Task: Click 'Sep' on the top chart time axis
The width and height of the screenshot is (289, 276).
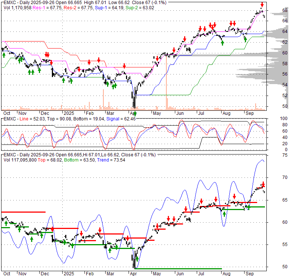Action: 250,113
